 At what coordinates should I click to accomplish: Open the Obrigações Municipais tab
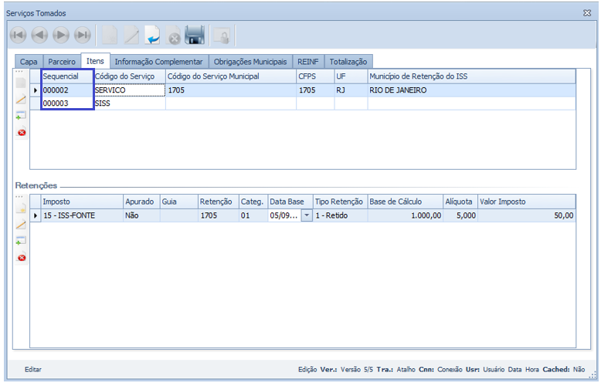tap(250, 61)
